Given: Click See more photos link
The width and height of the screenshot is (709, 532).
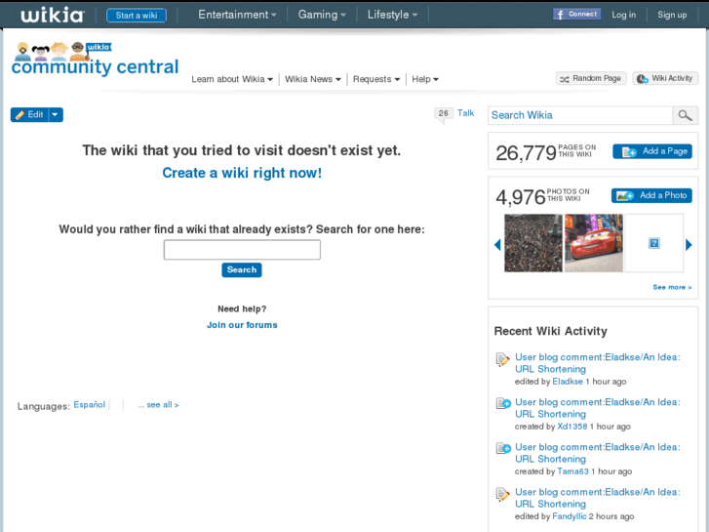Looking at the screenshot, I should pyautogui.click(x=672, y=287).
